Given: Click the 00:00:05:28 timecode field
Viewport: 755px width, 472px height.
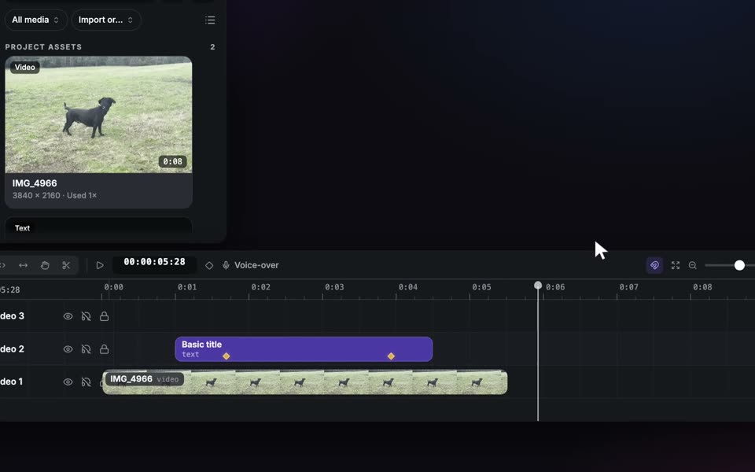Looking at the screenshot, I should 155,262.
